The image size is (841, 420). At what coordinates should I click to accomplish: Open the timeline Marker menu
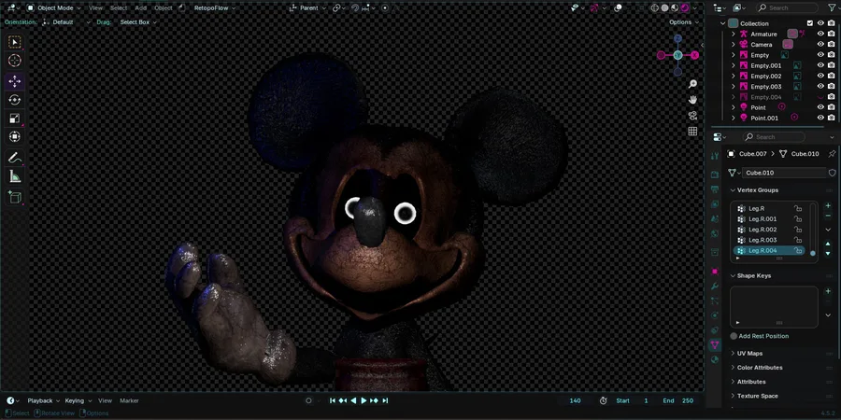(129, 400)
